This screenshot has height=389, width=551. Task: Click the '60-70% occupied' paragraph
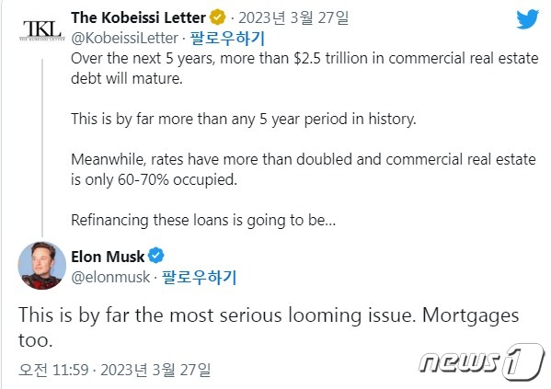304,169
